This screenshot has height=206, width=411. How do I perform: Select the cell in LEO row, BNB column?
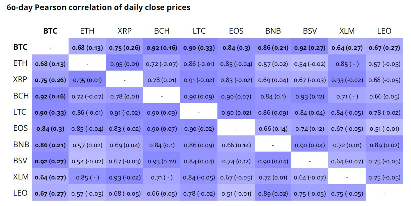273,194
